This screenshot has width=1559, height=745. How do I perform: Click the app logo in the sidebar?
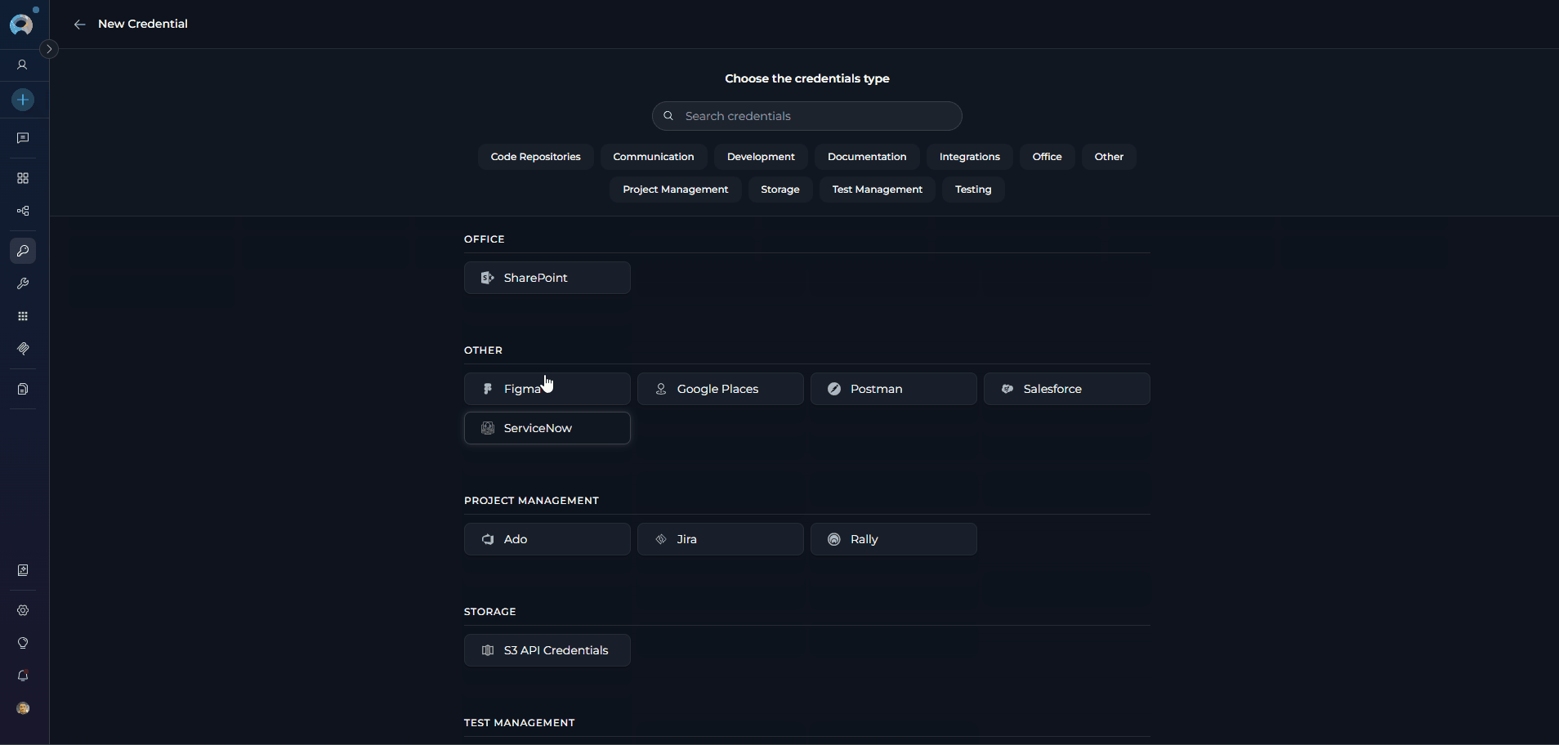pos(22,24)
